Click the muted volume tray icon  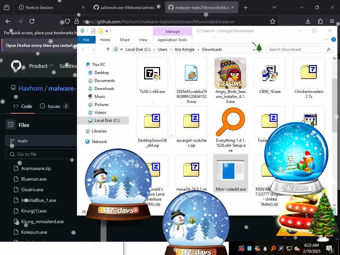(297, 248)
